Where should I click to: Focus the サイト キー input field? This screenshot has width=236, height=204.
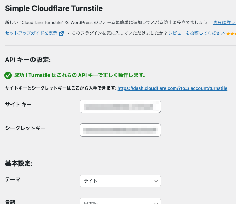click(x=120, y=106)
